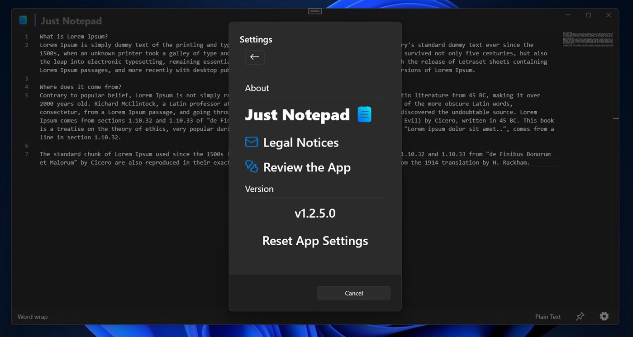Click the Review the App icon
Image resolution: width=633 pixels, height=337 pixels.
coord(251,167)
